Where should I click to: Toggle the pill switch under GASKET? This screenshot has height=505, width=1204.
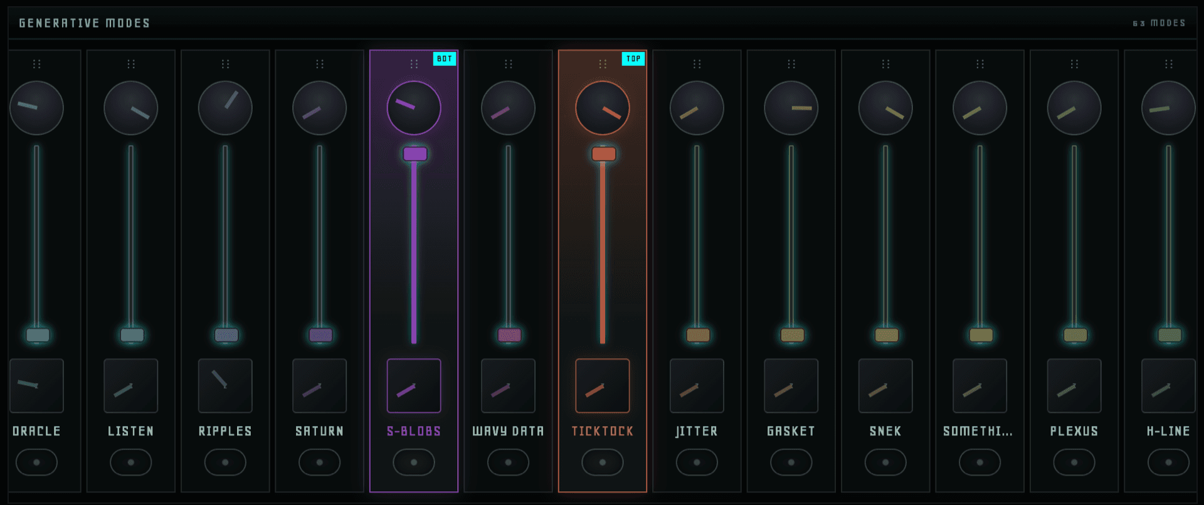tap(791, 462)
